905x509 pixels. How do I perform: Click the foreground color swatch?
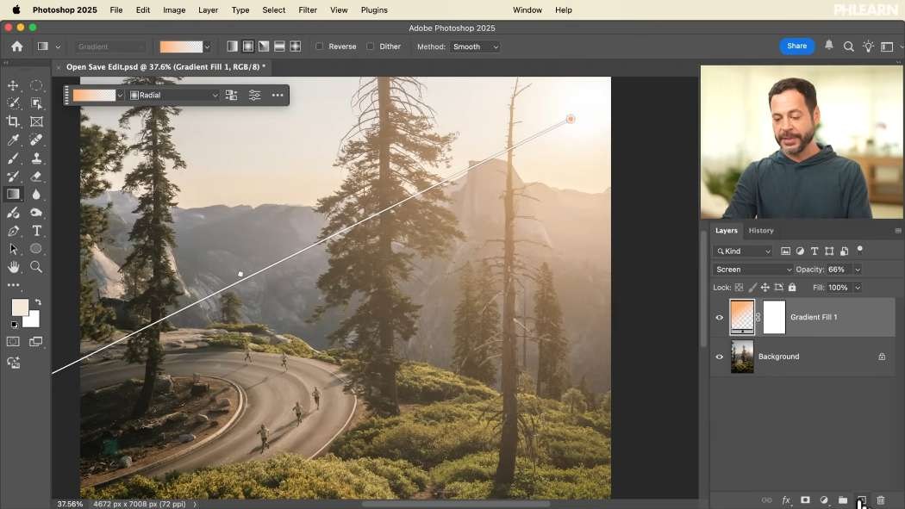pyautogui.click(x=20, y=307)
